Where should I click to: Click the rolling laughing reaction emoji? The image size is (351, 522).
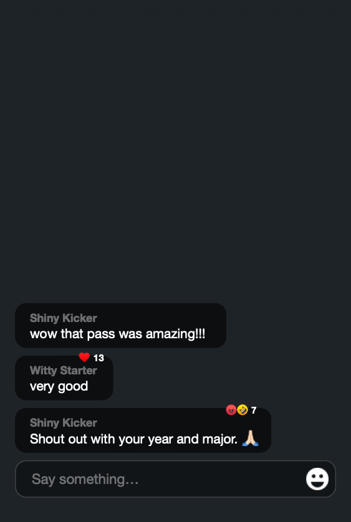tap(243, 410)
